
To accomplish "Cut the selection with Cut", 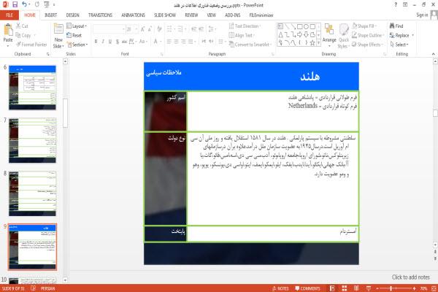I will (x=22, y=26).
